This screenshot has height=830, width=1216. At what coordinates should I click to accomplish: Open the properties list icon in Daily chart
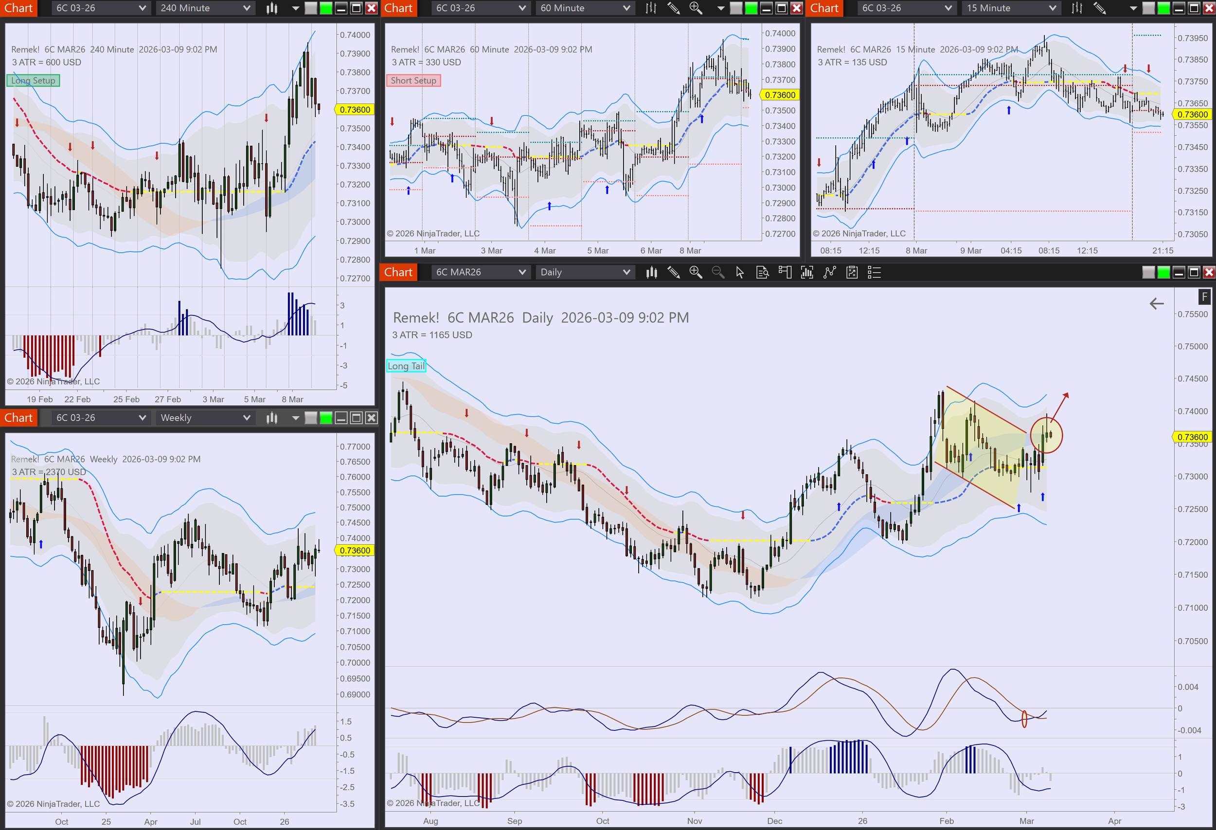[874, 272]
